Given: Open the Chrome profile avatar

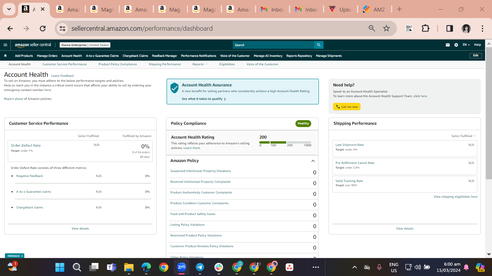Looking at the screenshot, I should (x=466, y=28).
